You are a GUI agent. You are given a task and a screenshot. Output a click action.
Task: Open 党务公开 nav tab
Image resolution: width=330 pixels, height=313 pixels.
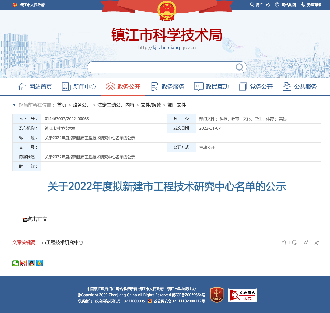[256, 86]
